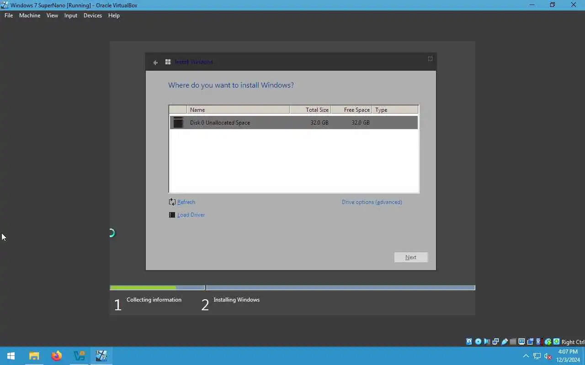Open the View menu
Image resolution: width=585 pixels, height=365 pixels.
click(52, 16)
